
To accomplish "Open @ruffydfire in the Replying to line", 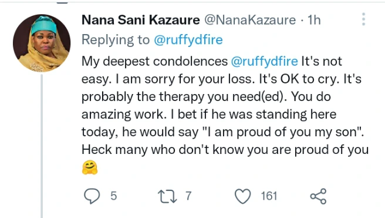I will (x=188, y=39).
